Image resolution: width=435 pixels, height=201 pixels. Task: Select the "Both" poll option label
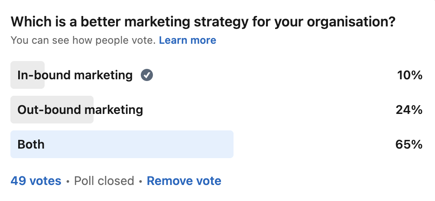point(31,144)
